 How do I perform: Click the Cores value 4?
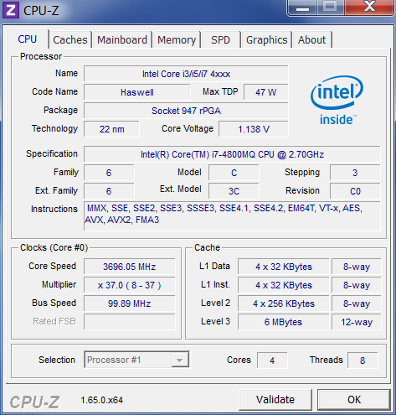272,361
